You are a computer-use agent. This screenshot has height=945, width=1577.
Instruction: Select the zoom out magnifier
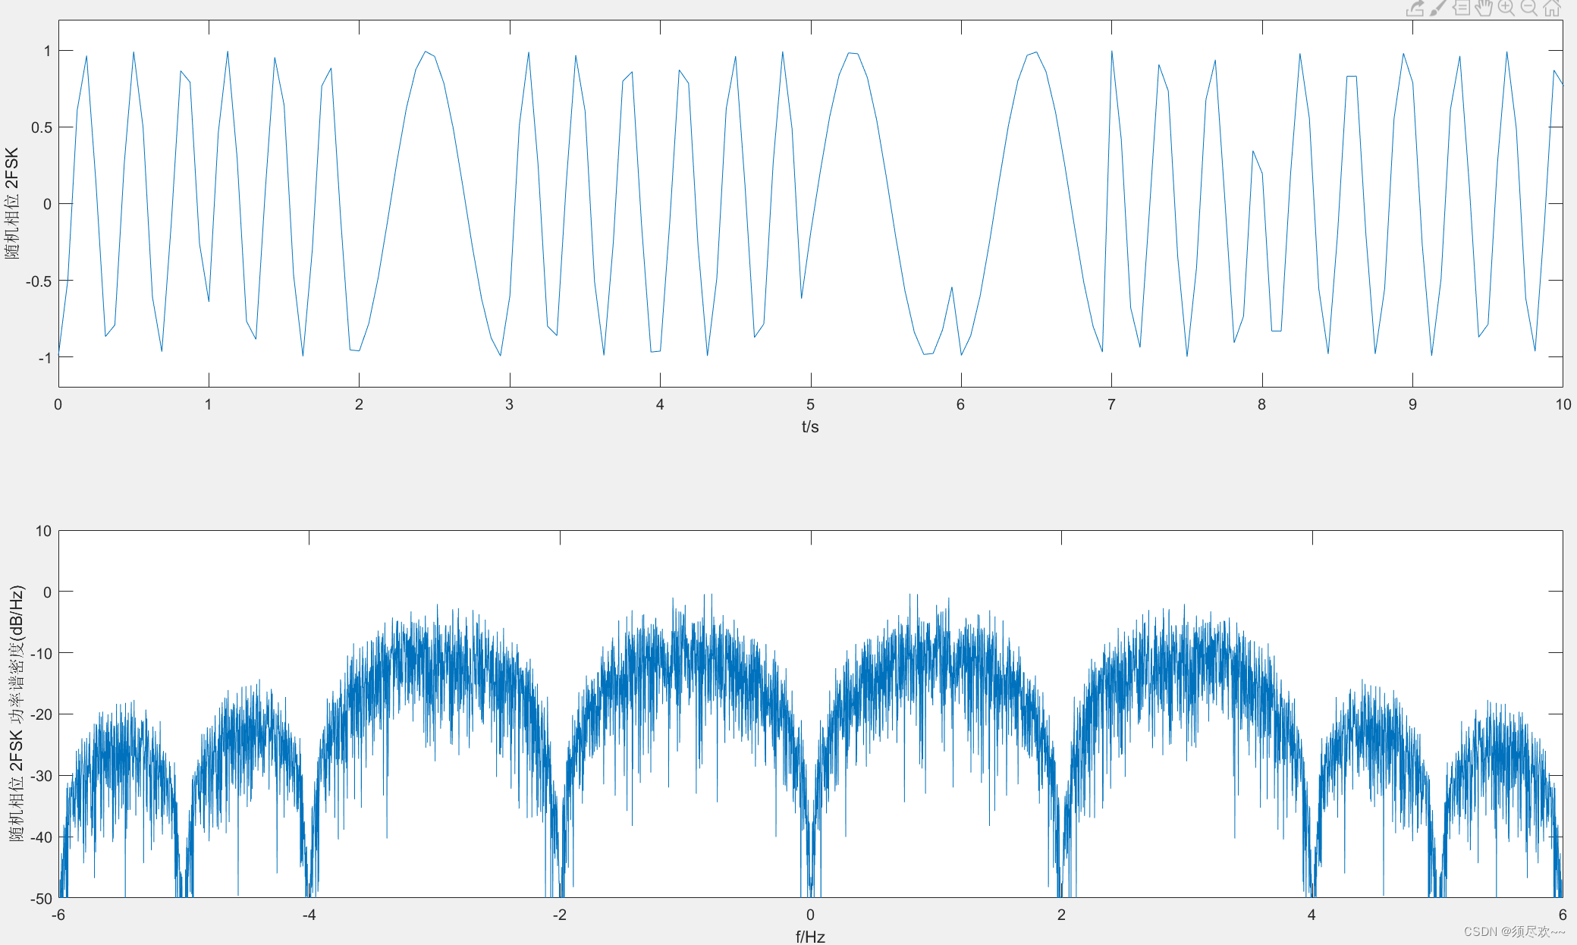tap(1529, 8)
